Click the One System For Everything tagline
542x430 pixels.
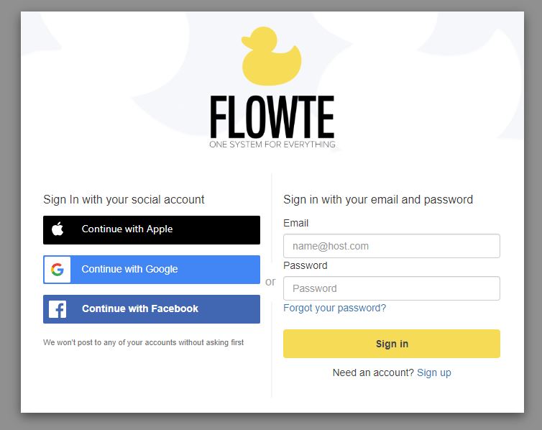tap(272, 144)
